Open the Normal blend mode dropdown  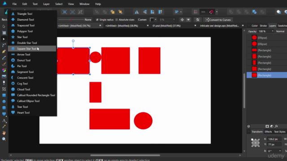point(281,31)
